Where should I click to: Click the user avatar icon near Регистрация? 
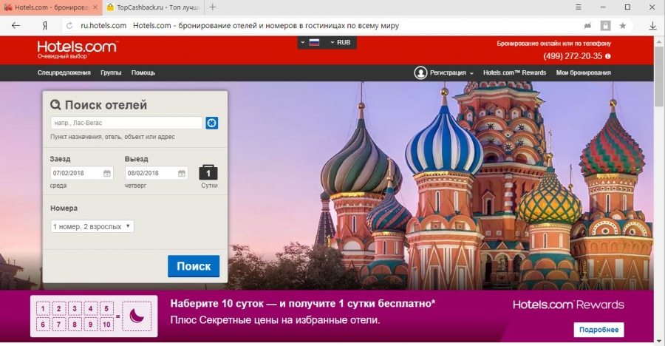click(x=420, y=72)
